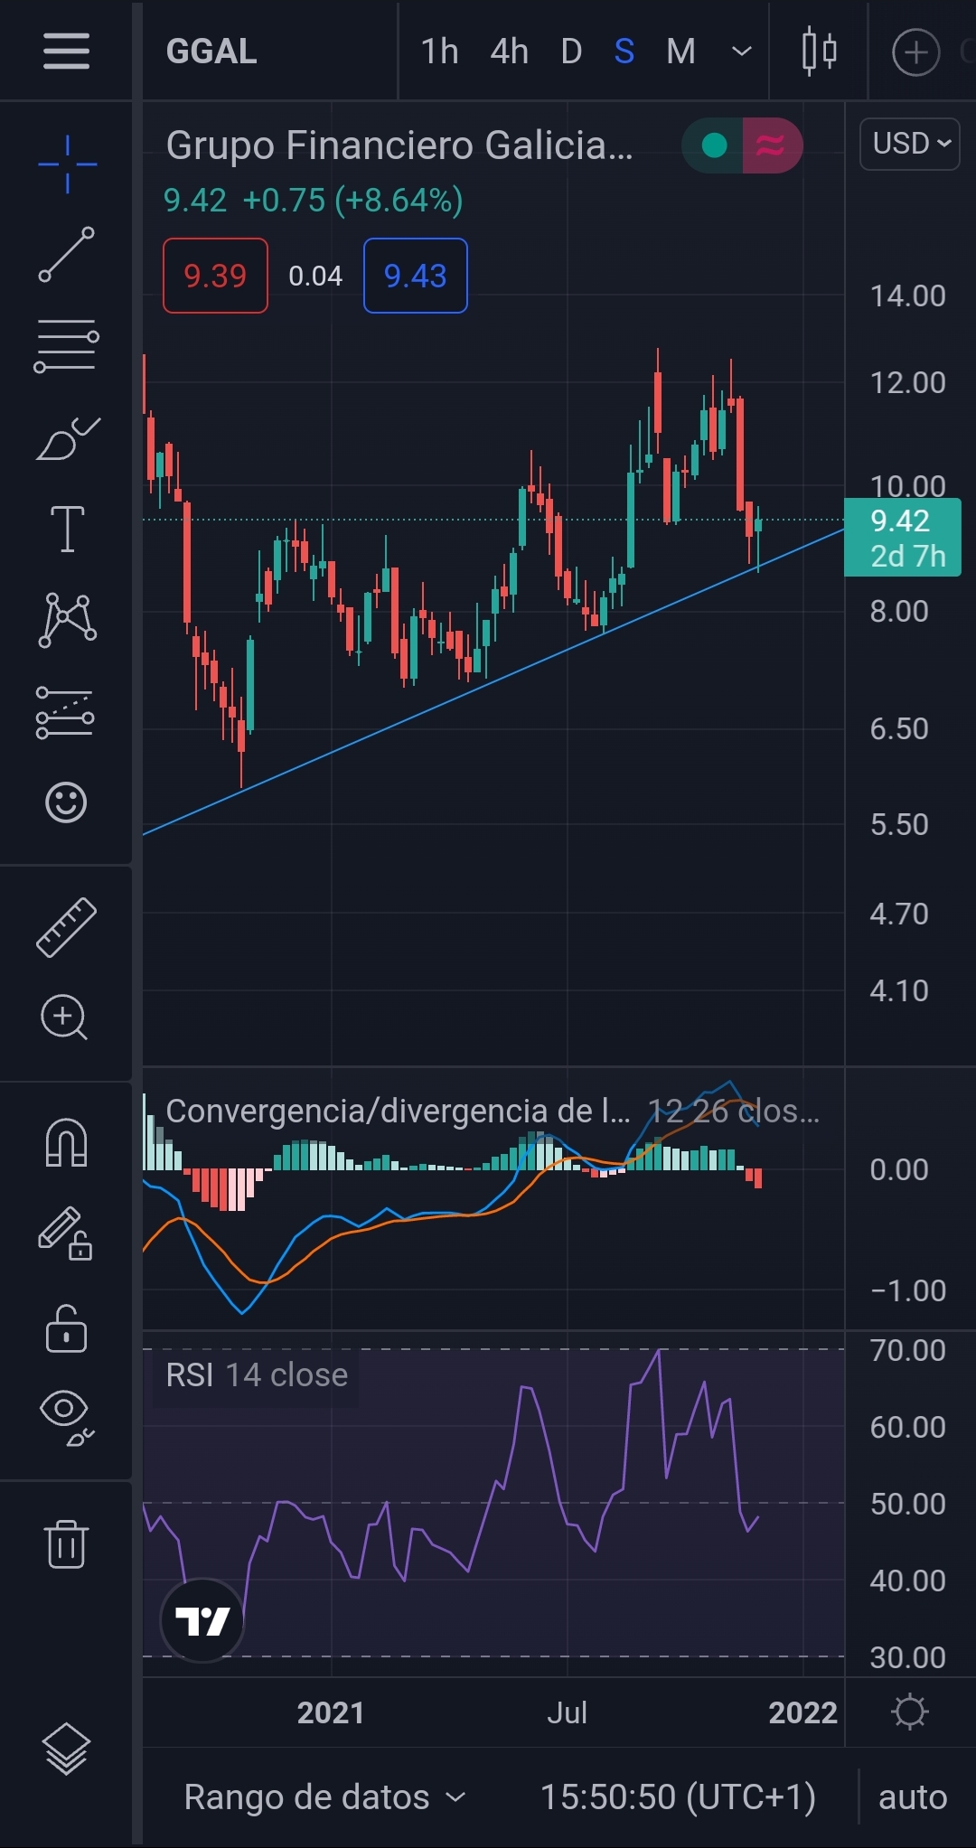Click the 15:50:50 (UTC+1) timezone button

click(x=678, y=1797)
